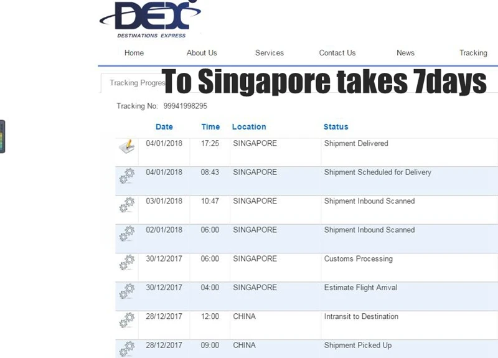Select Shipment Inbound Scanned on 03/01/2018
Viewport: 498px width, 358px height.
click(x=369, y=201)
